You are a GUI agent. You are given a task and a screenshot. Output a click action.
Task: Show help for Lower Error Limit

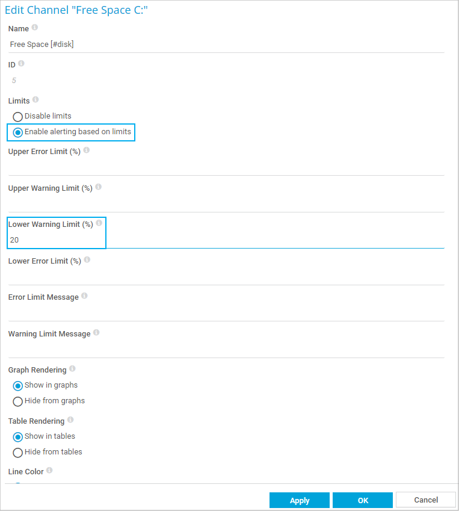pyautogui.click(x=87, y=260)
